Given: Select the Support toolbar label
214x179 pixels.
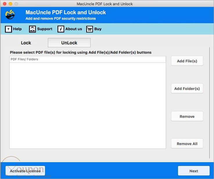Looking at the screenshot, I should pyautogui.click(x=45, y=29).
